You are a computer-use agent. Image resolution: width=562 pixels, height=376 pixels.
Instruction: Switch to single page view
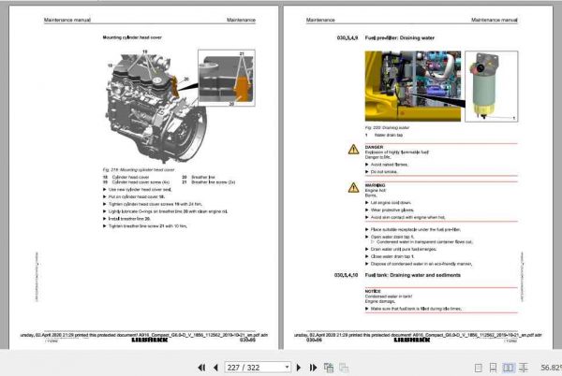click(x=478, y=368)
